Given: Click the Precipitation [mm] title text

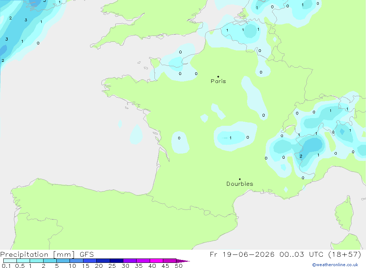Looking at the screenshot, I should [37, 254].
